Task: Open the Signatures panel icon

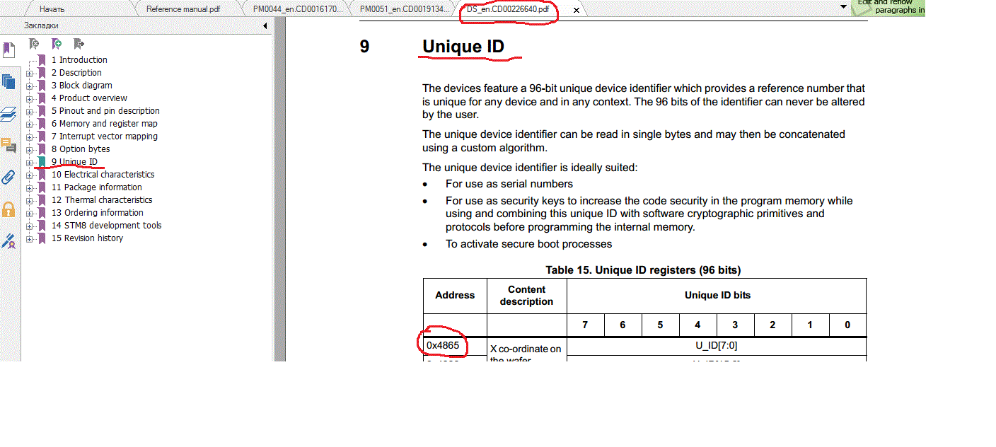Action: pyautogui.click(x=8, y=241)
